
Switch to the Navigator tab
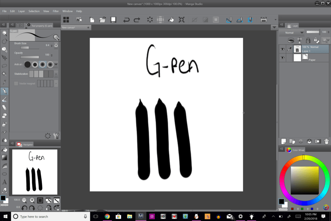point(28,144)
